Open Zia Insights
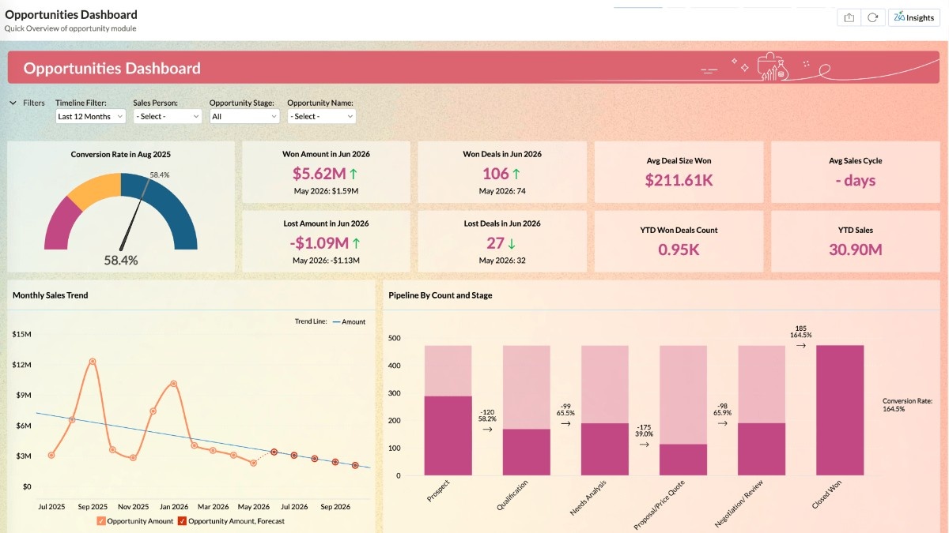 click(x=914, y=17)
